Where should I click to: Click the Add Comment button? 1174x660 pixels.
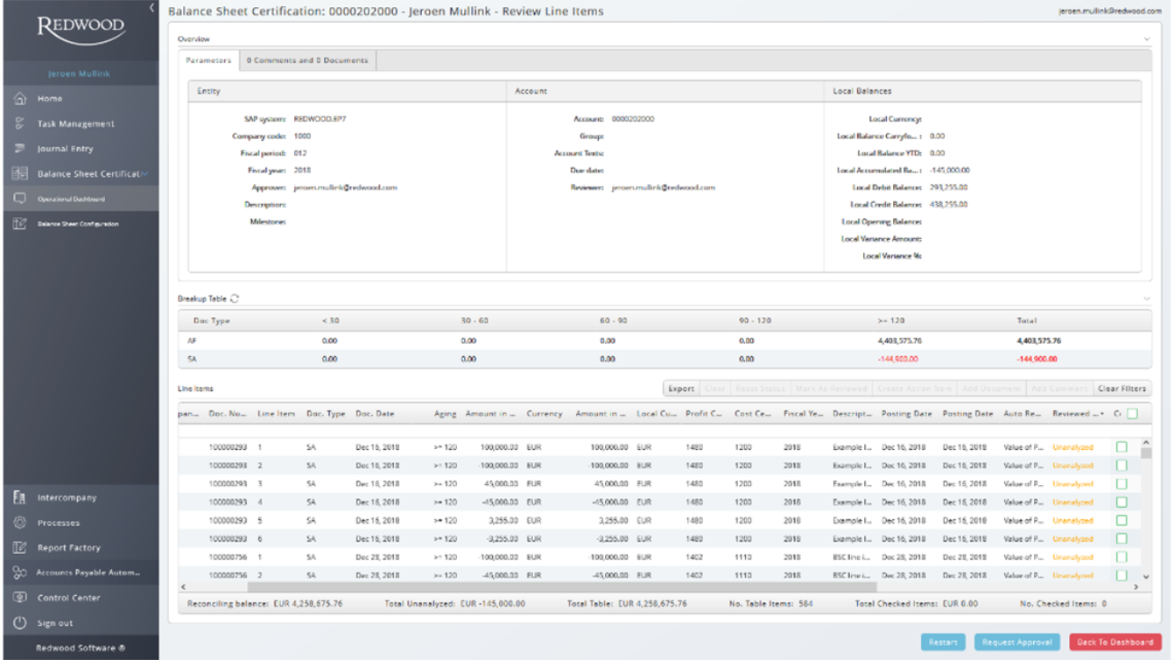click(x=1060, y=389)
